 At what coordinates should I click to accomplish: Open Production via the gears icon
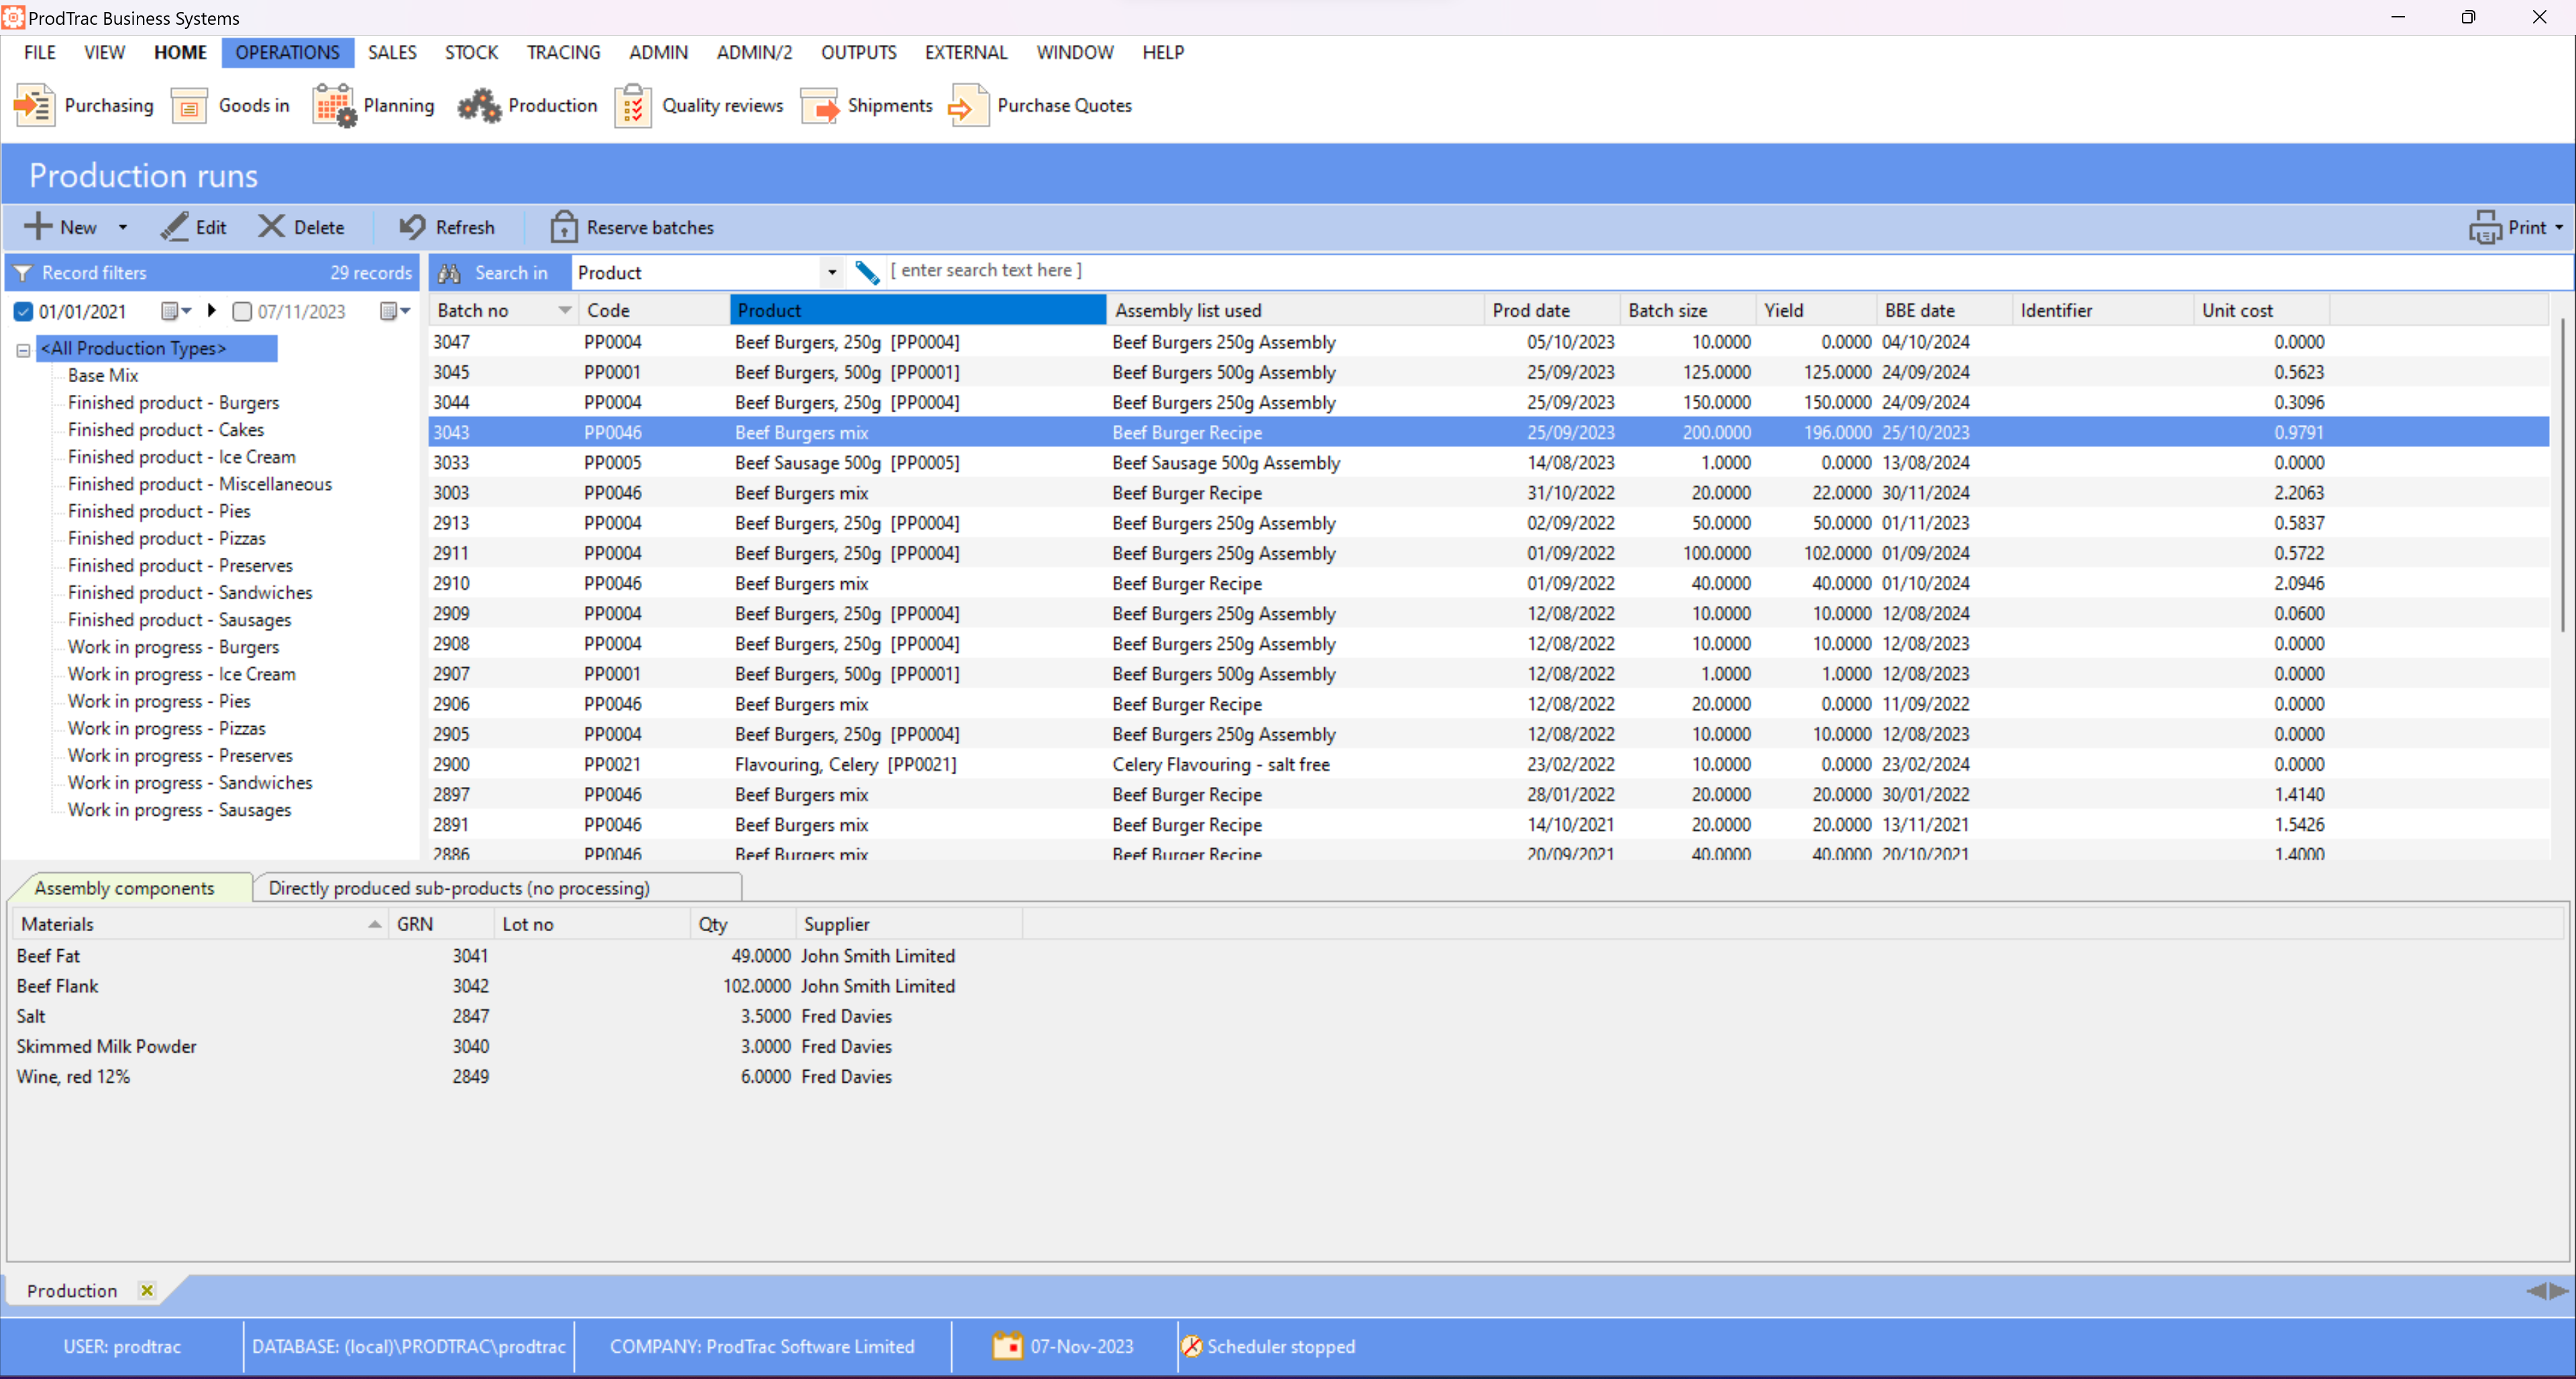point(479,105)
